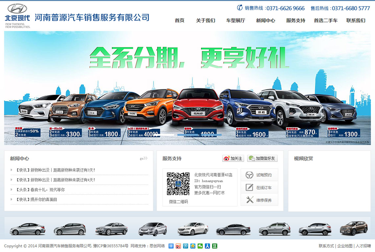
Task: Select the white sedan in the model strip
Action: point(193,229)
